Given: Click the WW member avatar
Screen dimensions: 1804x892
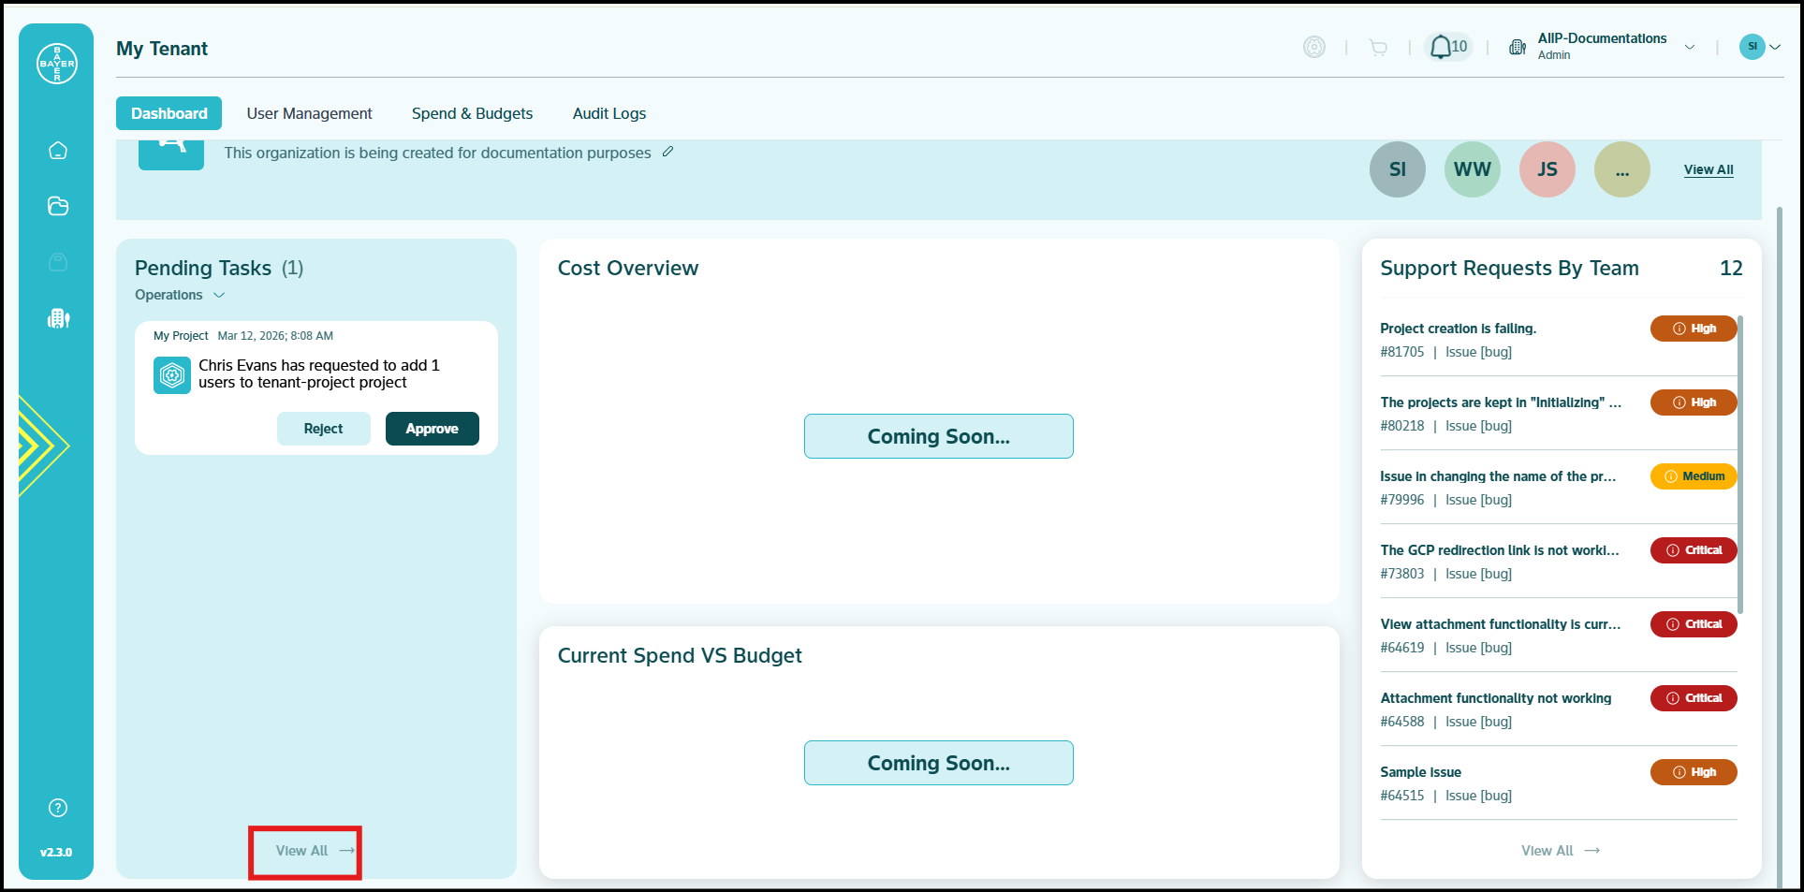Looking at the screenshot, I should (x=1473, y=169).
